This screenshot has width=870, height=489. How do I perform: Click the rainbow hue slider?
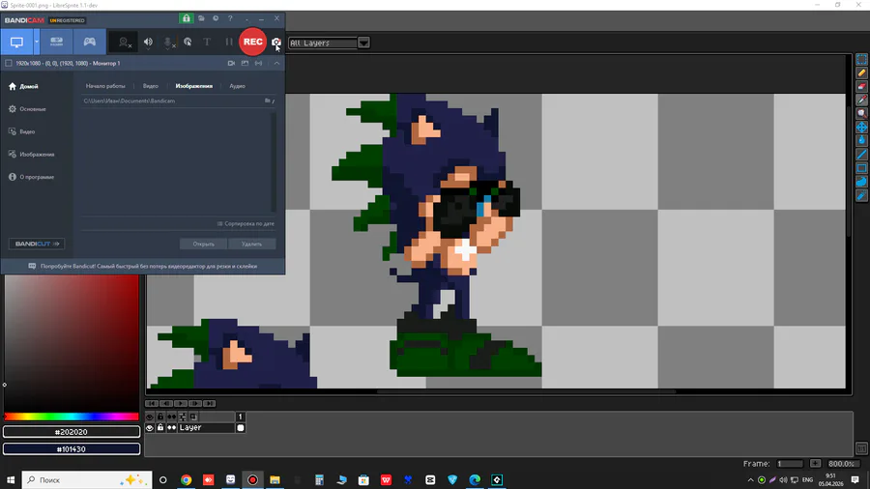pos(72,417)
